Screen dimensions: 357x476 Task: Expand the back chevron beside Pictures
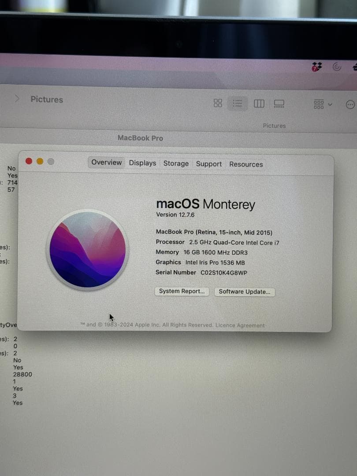point(17,99)
